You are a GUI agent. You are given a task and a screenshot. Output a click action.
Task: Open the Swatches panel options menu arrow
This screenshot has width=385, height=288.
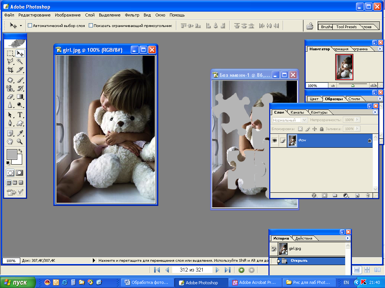pos(380,99)
